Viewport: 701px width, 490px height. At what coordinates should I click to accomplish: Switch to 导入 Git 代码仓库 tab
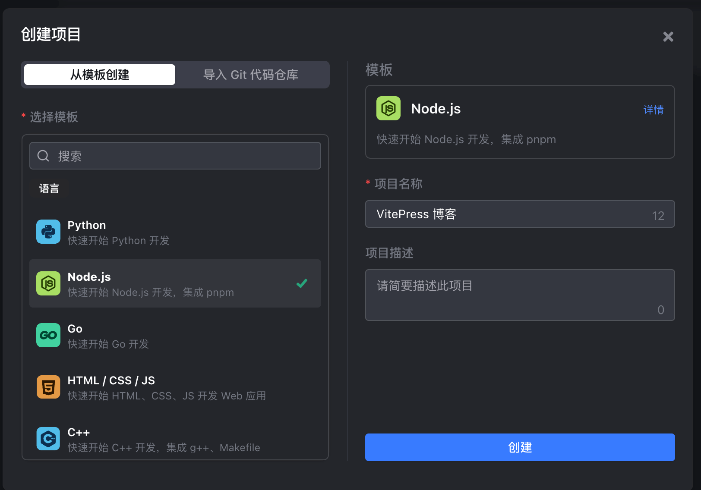[251, 75]
